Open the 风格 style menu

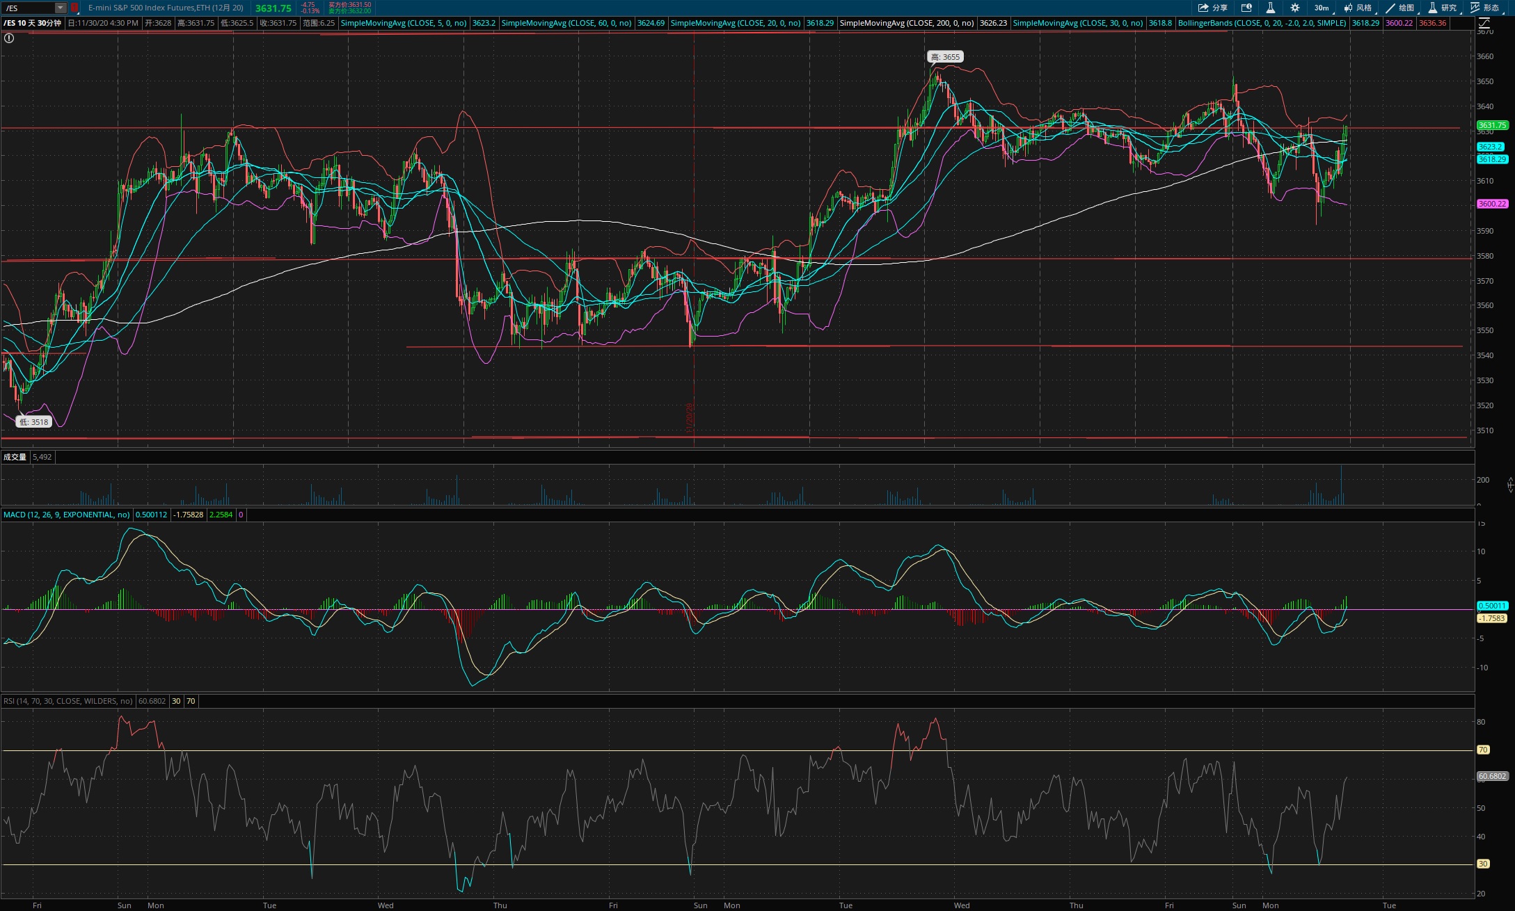pyautogui.click(x=1358, y=8)
